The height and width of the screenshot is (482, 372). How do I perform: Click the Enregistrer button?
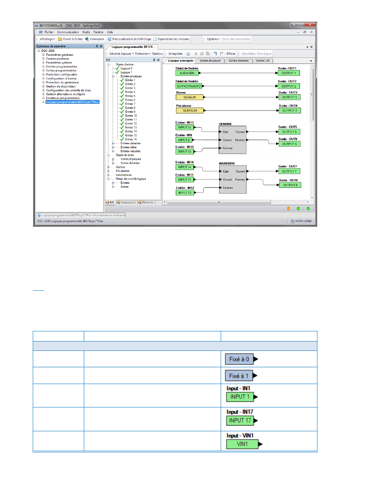[175, 54]
